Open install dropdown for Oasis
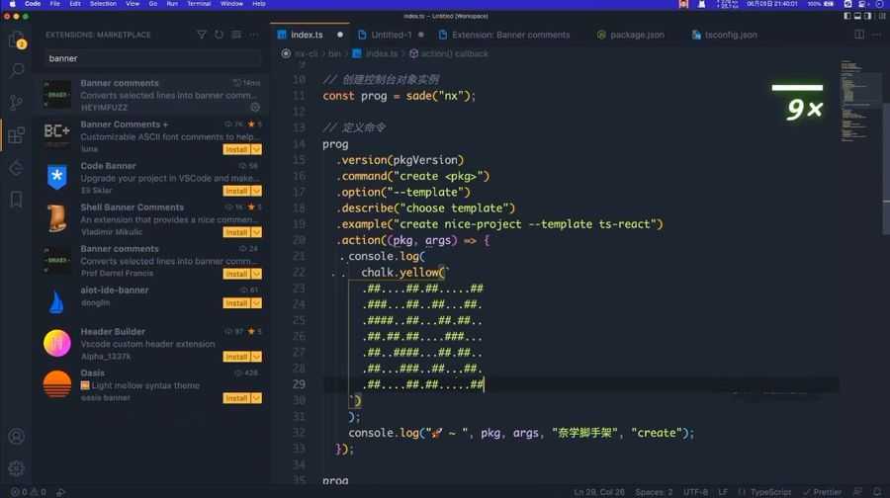Screen dimensions: 890x498 pyautogui.click(x=256, y=398)
